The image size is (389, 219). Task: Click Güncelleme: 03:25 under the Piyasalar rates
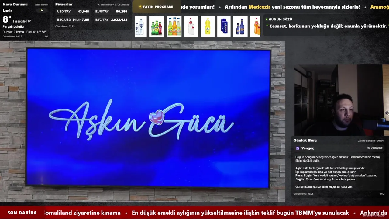65,26
